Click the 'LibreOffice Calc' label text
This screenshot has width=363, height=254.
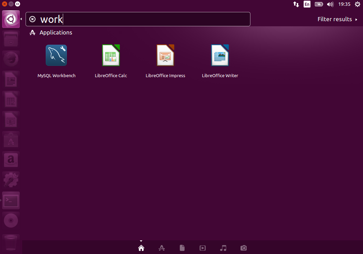pos(111,75)
